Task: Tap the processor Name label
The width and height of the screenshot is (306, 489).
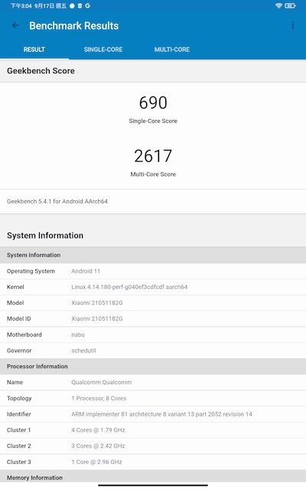Action: tap(15, 382)
